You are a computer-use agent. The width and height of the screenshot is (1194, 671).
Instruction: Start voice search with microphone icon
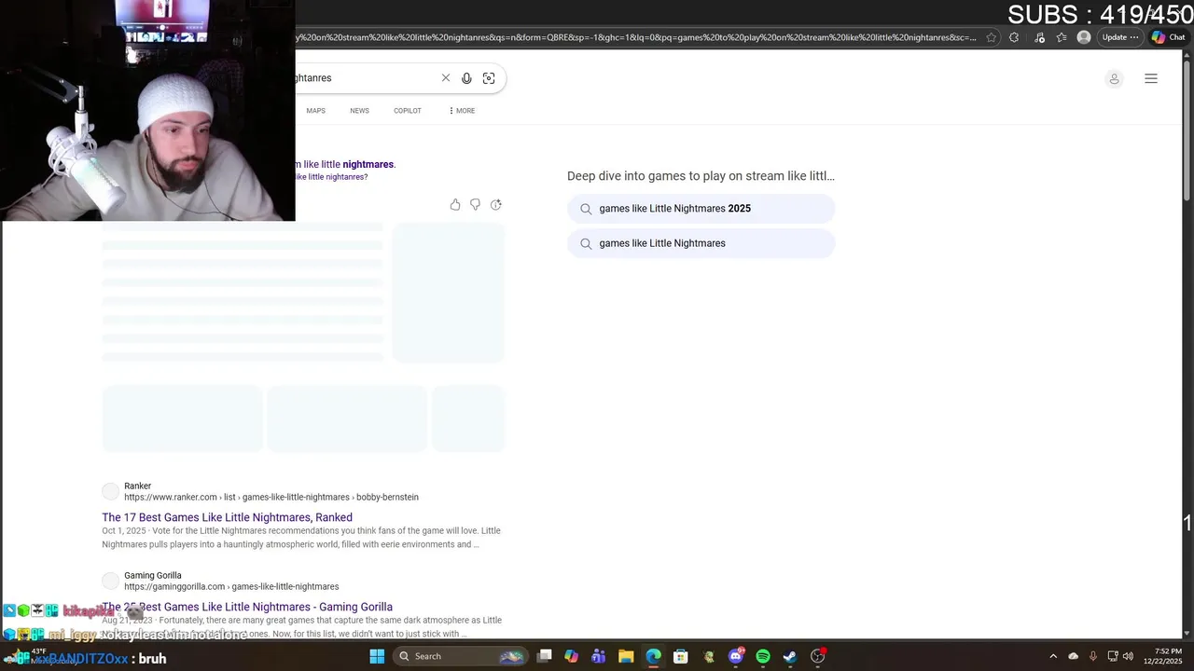pyautogui.click(x=466, y=78)
